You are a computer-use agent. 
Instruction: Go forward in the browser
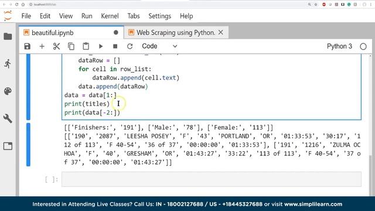pyautogui.click(x=11, y=5)
